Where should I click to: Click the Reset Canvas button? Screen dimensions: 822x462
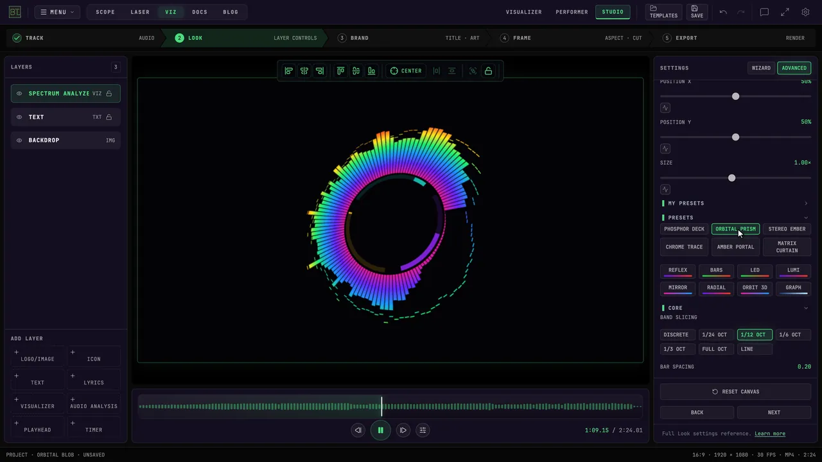point(735,391)
